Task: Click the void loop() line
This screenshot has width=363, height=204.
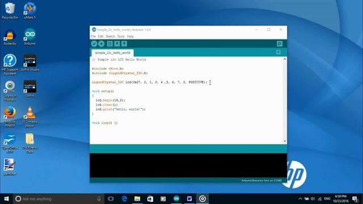Action: pos(104,123)
